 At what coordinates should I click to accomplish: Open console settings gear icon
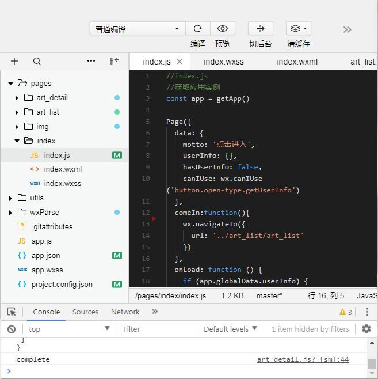[366, 329]
